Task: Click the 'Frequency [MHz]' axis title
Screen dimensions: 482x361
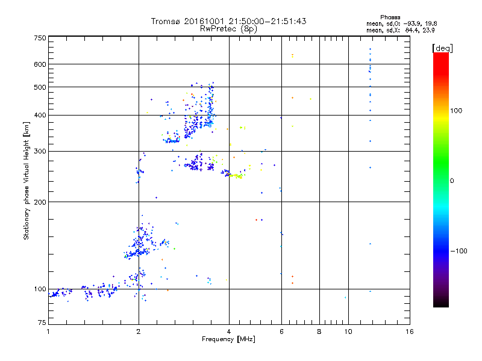Action: [228, 339]
